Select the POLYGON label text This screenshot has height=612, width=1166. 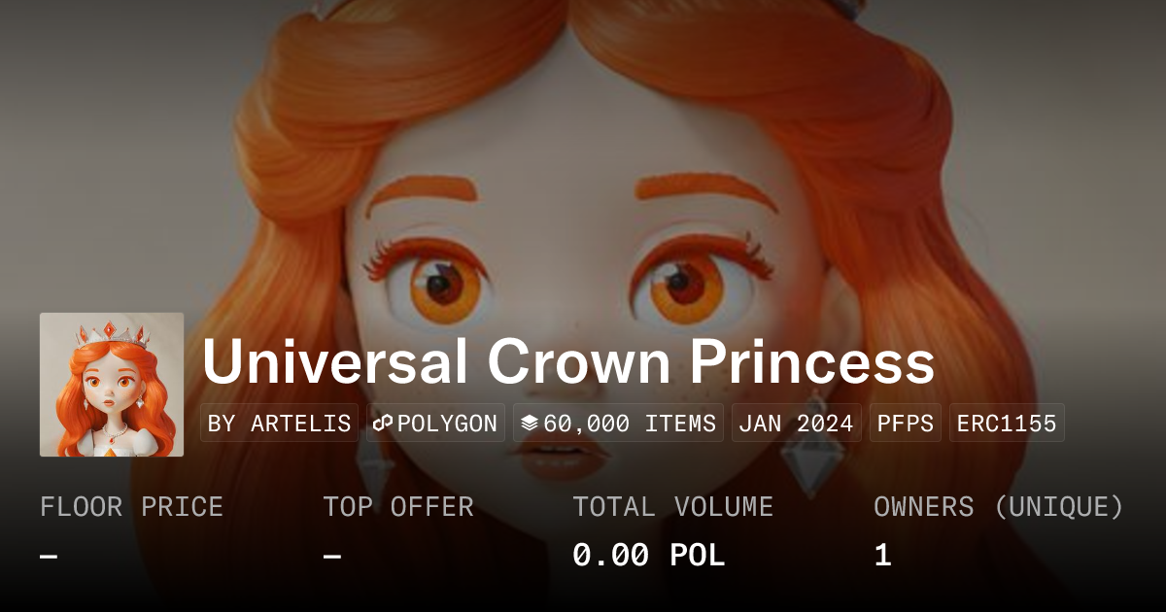click(447, 424)
